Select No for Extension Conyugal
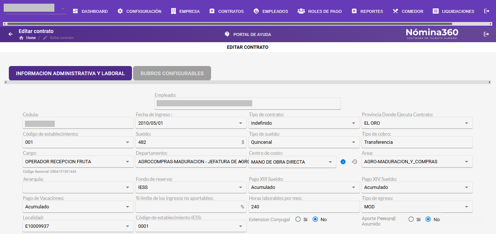The image size is (496, 234). tap(315, 219)
